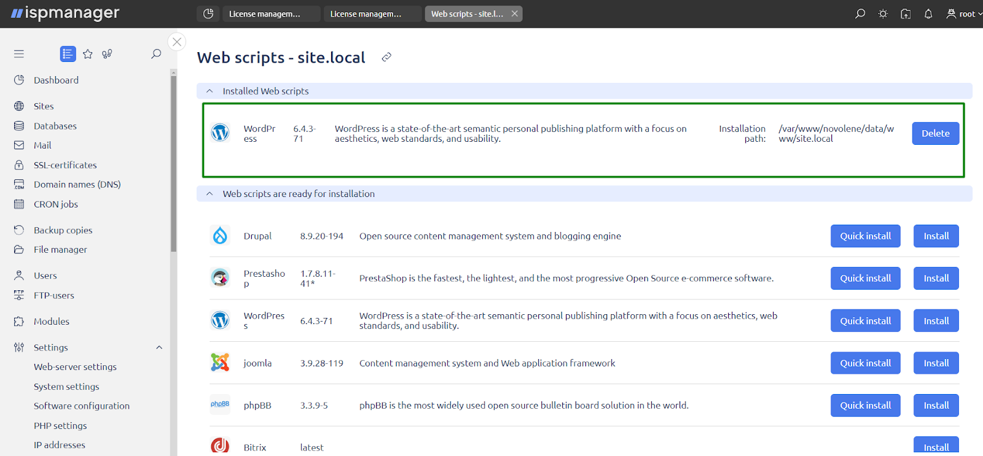
Task: Click the joomla logo icon
Action: tap(220, 363)
